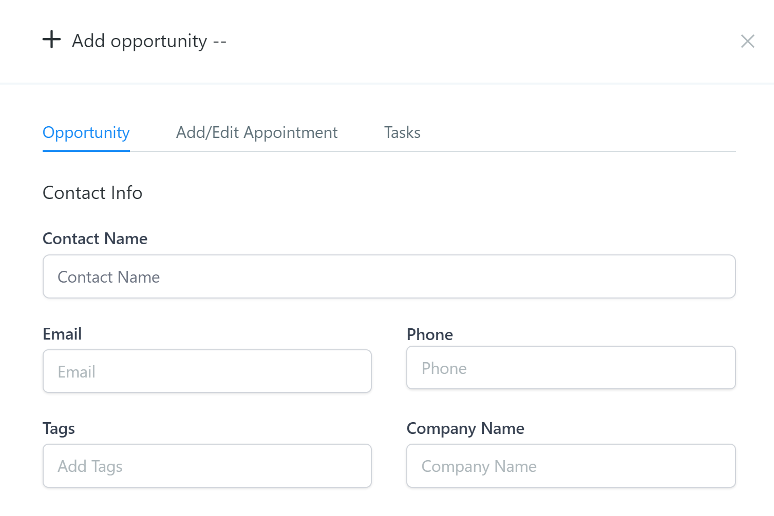Click the Email label above the field

pos(62,334)
